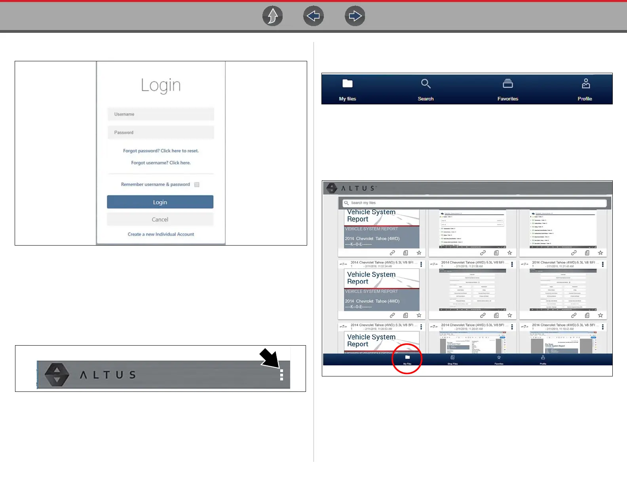Image resolution: width=627 pixels, height=484 pixels.
Task: Select the My files folder tab in large tab bar
Action: tap(348, 89)
